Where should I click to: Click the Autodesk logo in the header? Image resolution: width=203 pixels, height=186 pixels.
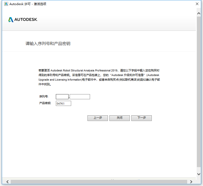(23, 20)
